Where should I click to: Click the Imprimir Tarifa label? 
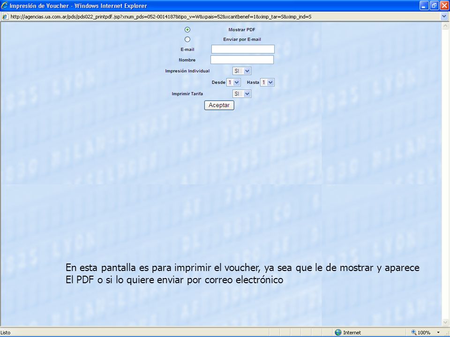coord(187,94)
